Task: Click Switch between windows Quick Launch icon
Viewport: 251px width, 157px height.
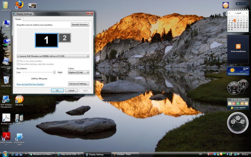Action: tap(21, 154)
